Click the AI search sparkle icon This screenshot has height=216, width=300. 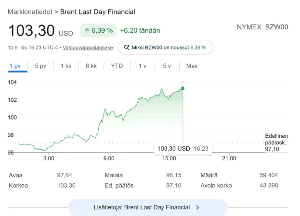tap(127, 47)
